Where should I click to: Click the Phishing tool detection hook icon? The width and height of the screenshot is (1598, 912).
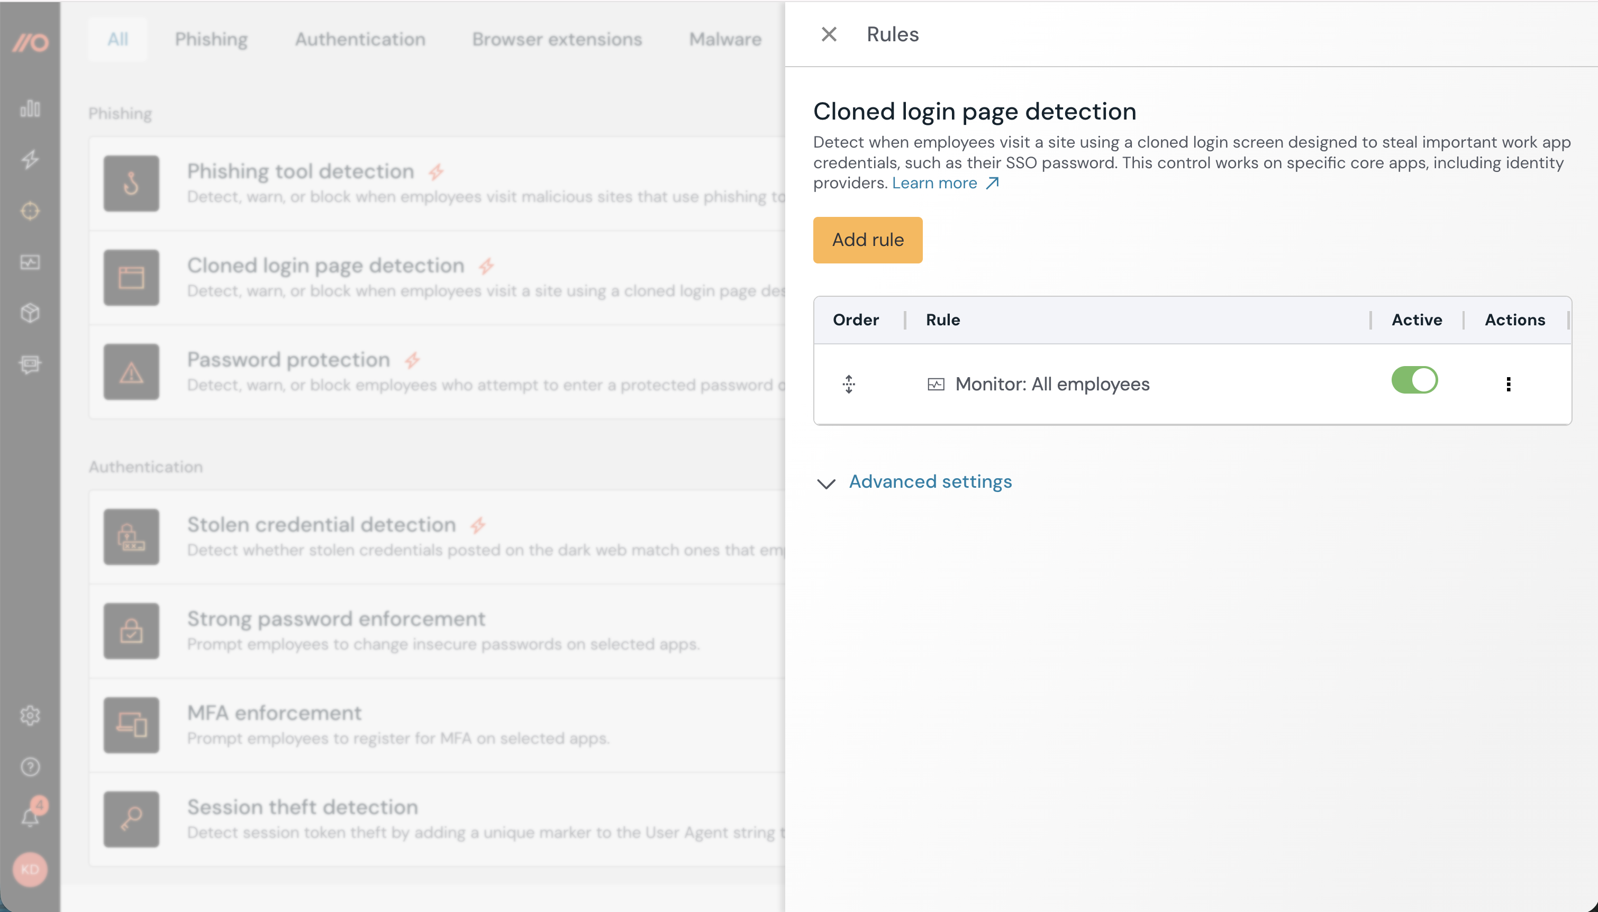pyautogui.click(x=131, y=183)
